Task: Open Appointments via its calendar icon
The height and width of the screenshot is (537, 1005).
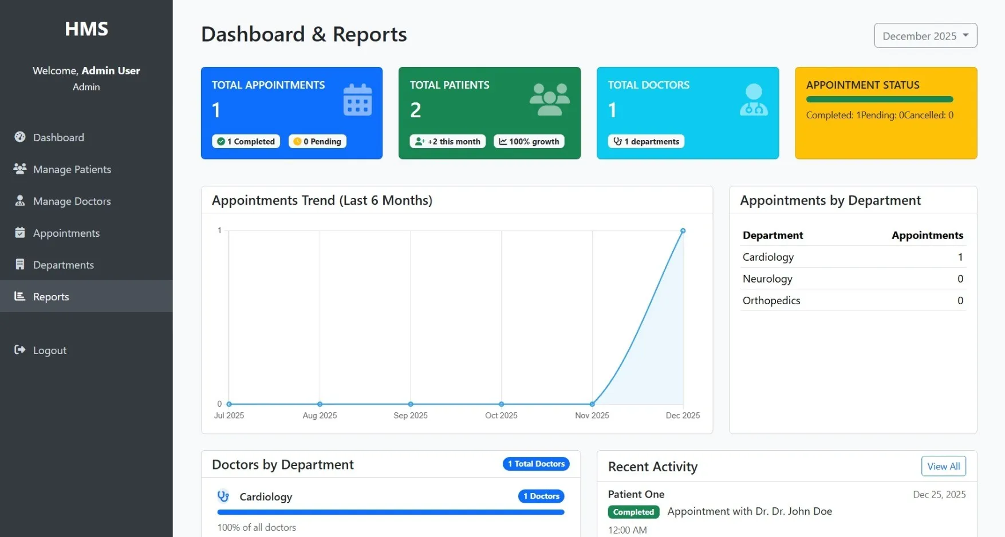Action: 20,233
